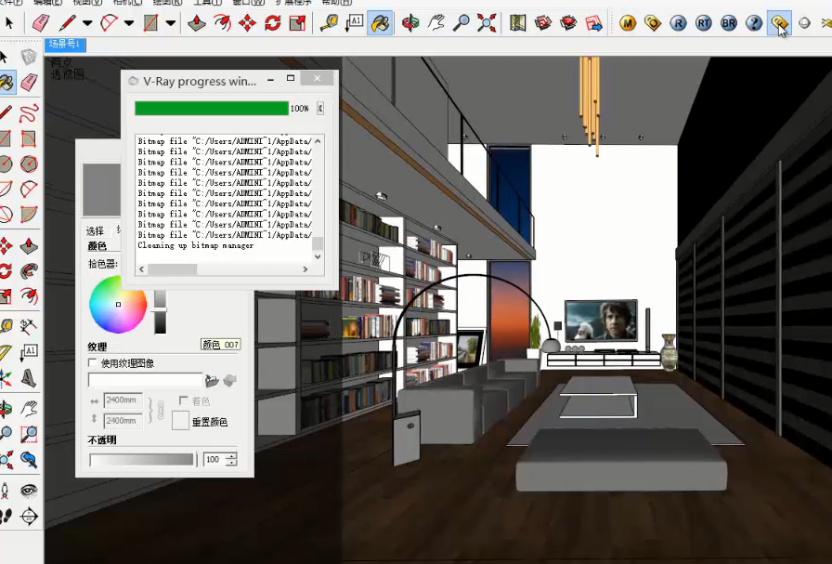Enable the 使用纹理图像 checkbox
The height and width of the screenshot is (564, 832).
coord(92,362)
